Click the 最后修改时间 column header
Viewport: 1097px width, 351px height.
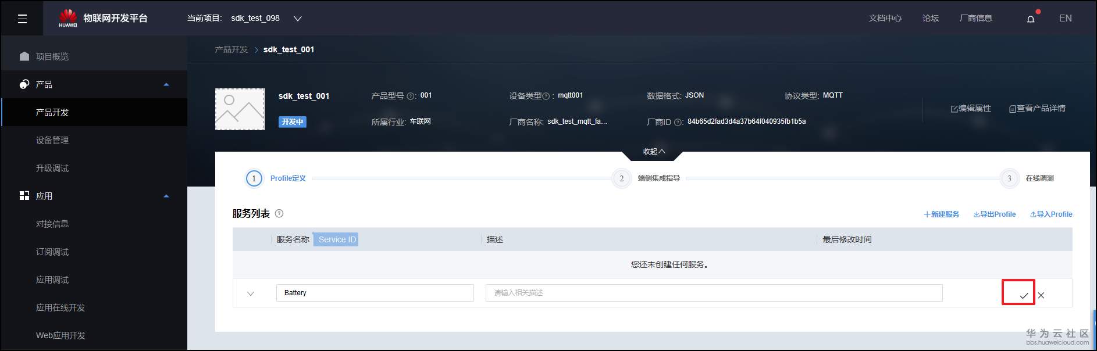(847, 239)
